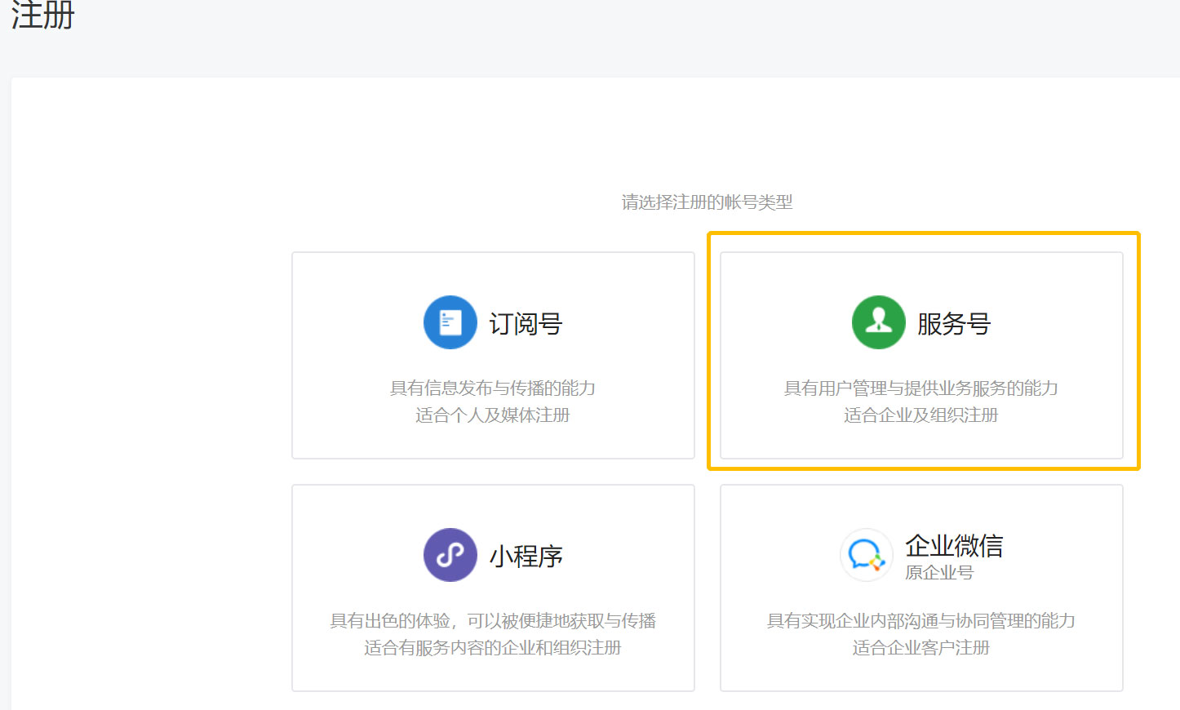
Task: Click the green 服务号 person icon
Action: (878, 322)
